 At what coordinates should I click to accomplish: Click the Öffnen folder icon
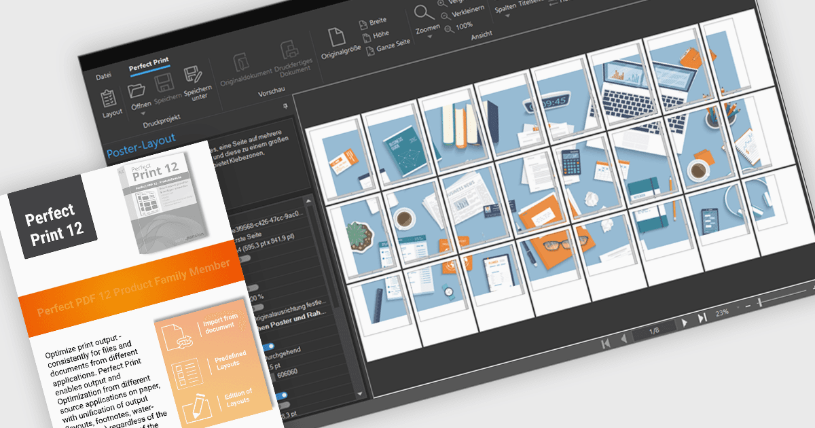tap(138, 90)
